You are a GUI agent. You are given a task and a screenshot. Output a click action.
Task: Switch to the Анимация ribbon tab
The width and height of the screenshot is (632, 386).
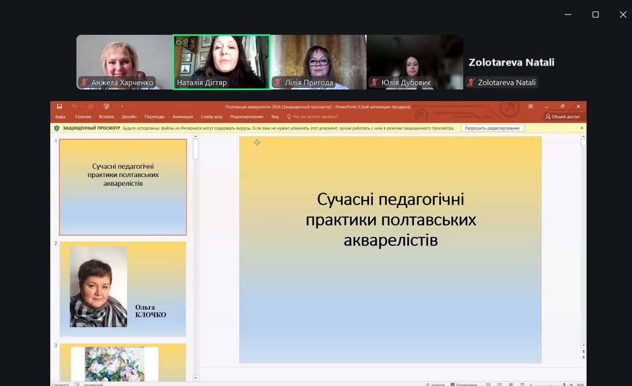point(182,117)
